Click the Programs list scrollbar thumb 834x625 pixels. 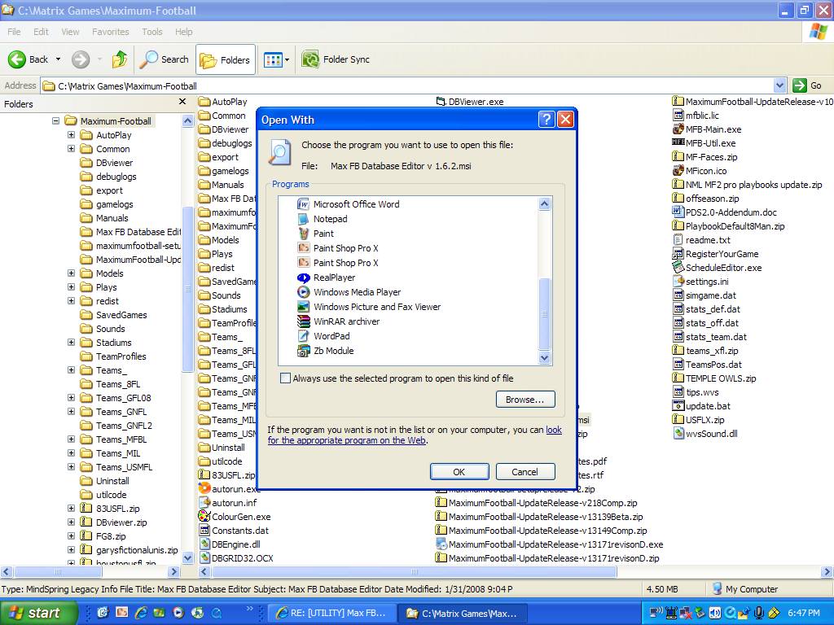click(544, 312)
